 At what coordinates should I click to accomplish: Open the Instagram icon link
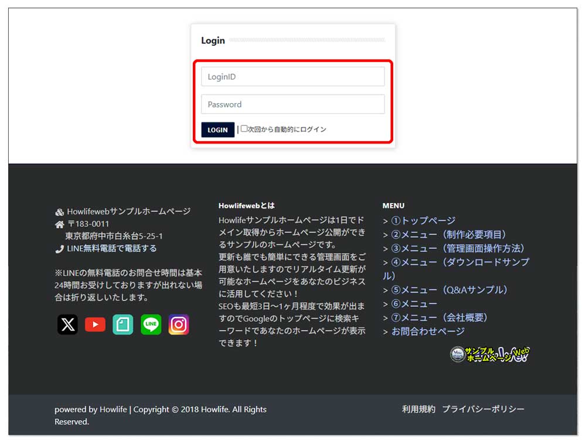(x=179, y=325)
